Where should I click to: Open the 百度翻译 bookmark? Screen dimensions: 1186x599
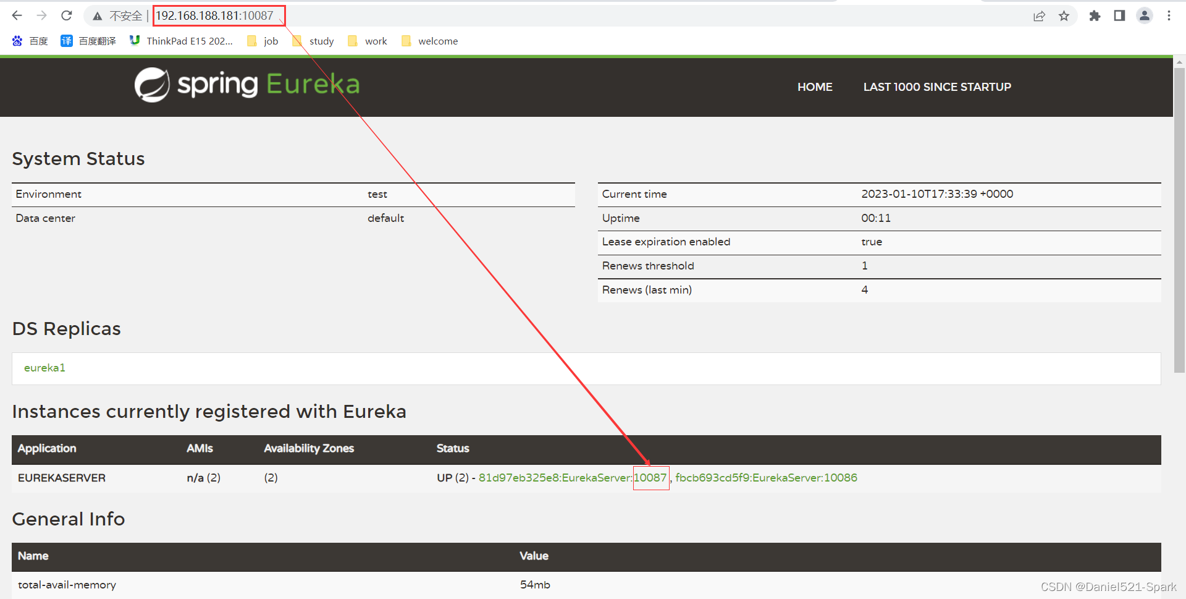[x=88, y=41]
